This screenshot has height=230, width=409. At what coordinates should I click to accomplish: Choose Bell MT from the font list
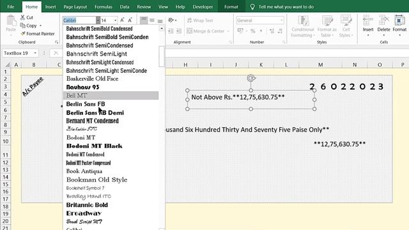(x=111, y=95)
